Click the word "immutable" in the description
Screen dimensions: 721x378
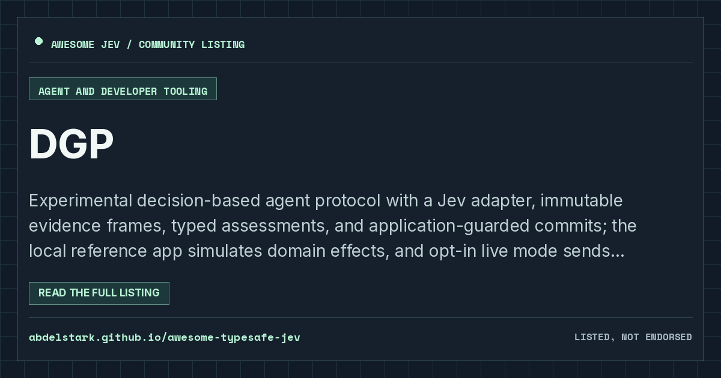[582, 200]
